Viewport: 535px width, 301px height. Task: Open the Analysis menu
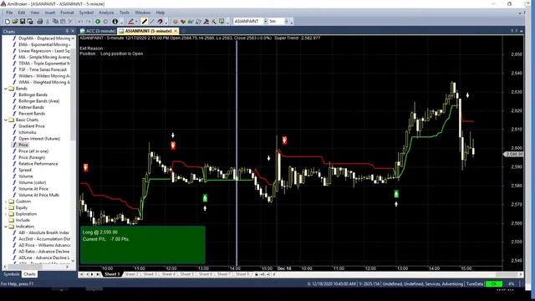[x=106, y=13]
